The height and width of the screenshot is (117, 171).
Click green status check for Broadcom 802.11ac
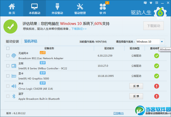(x=157, y=56)
